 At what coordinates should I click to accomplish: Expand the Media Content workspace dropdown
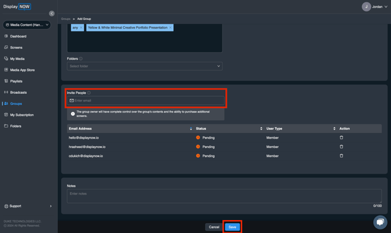(27, 25)
